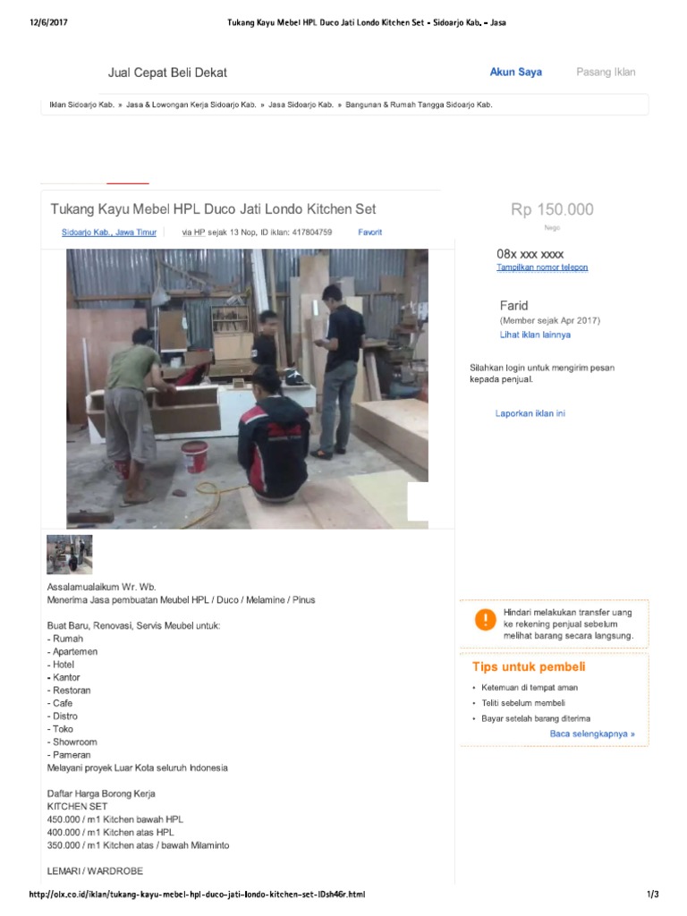Click the olx.co.id URL in footer
The image size is (687, 916).
point(197,895)
